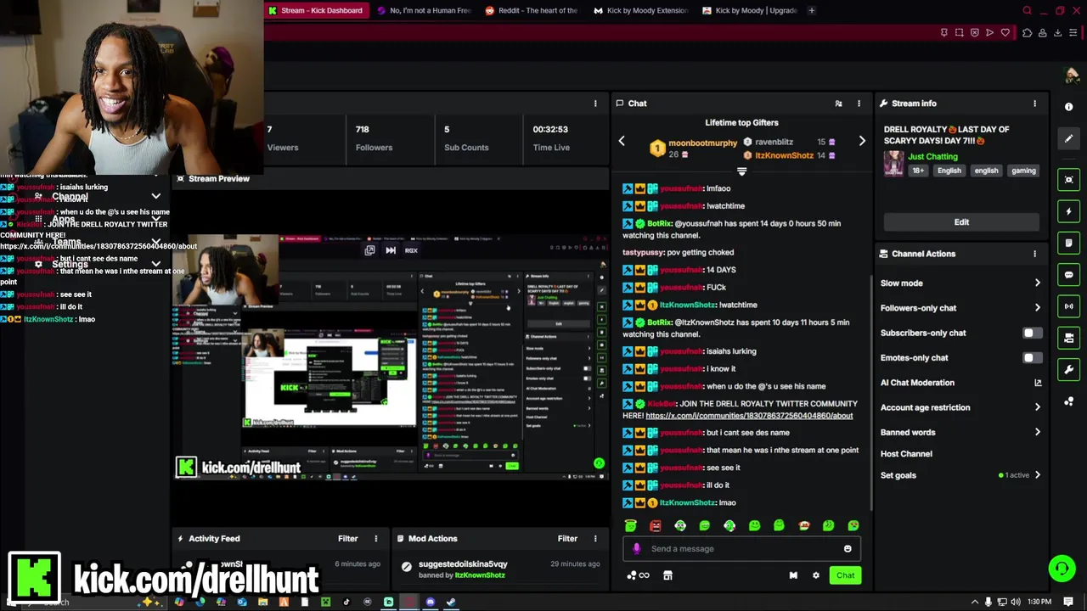1087x611 pixels.
Task: Open Stream info three-dot menu
Action: [1034, 104]
